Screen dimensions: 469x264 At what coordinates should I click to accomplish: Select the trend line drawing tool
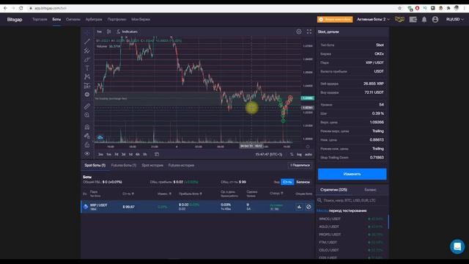tap(87, 41)
